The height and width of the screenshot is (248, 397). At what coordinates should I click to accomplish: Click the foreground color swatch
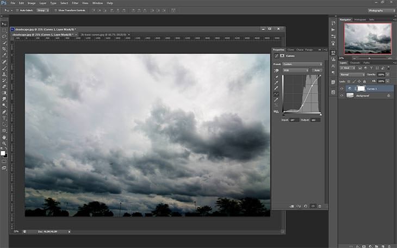pos(3,153)
